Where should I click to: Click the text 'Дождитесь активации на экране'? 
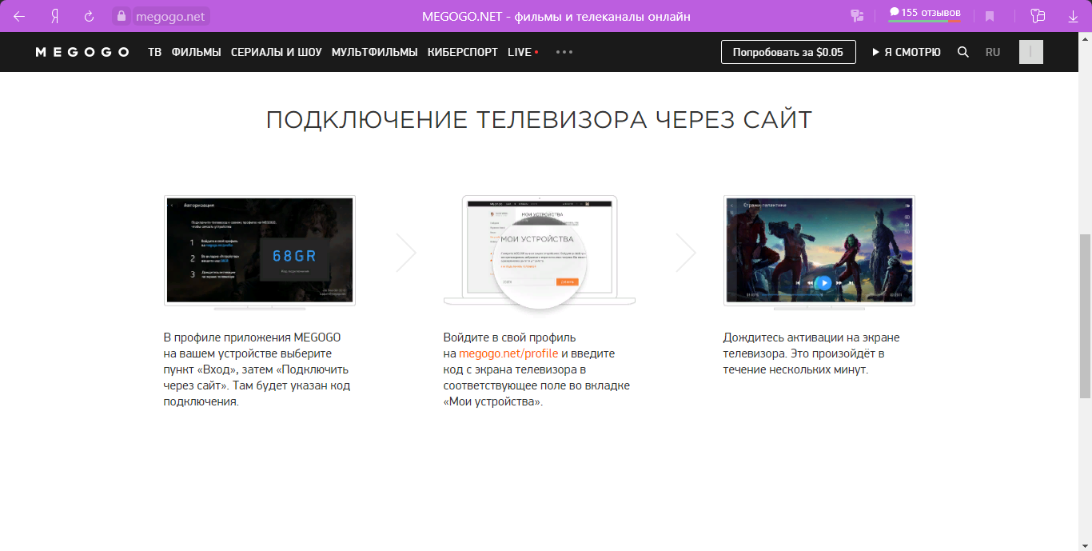(811, 337)
